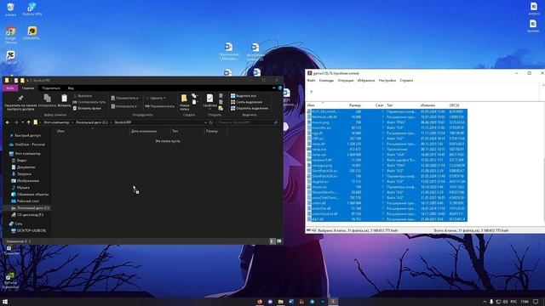
Task: Open Explorer help question mark icon
Action: click(280, 88)
